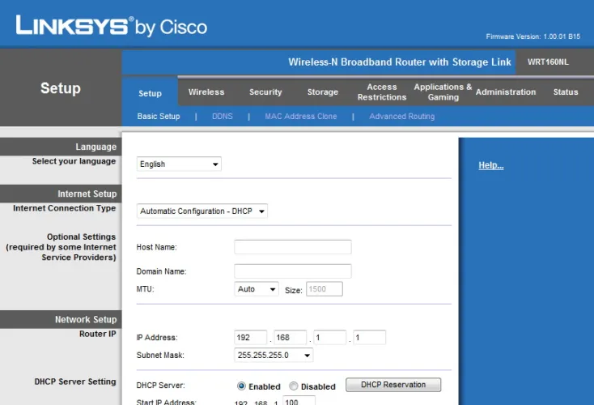This screenshot has width=594, height=405.
Task: Go to the Storage tab
Action: click(323, 92)
